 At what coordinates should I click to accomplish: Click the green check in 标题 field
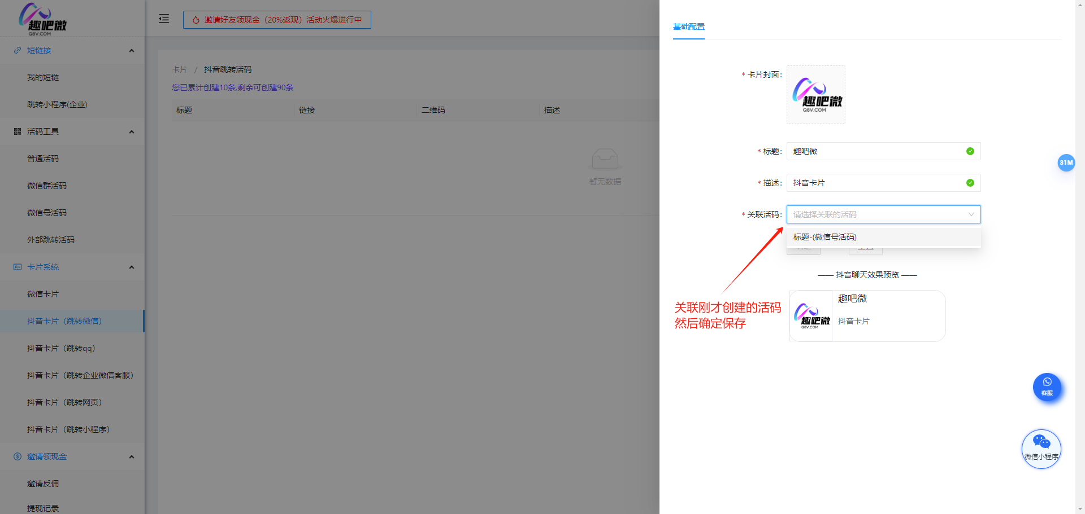970,151
